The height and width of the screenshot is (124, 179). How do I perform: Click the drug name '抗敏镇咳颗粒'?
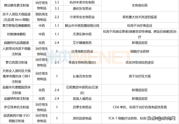(17, 34)
